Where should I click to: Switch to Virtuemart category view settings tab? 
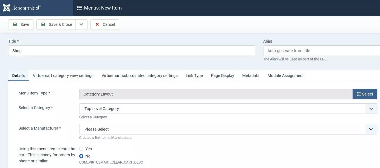(63, 76)
